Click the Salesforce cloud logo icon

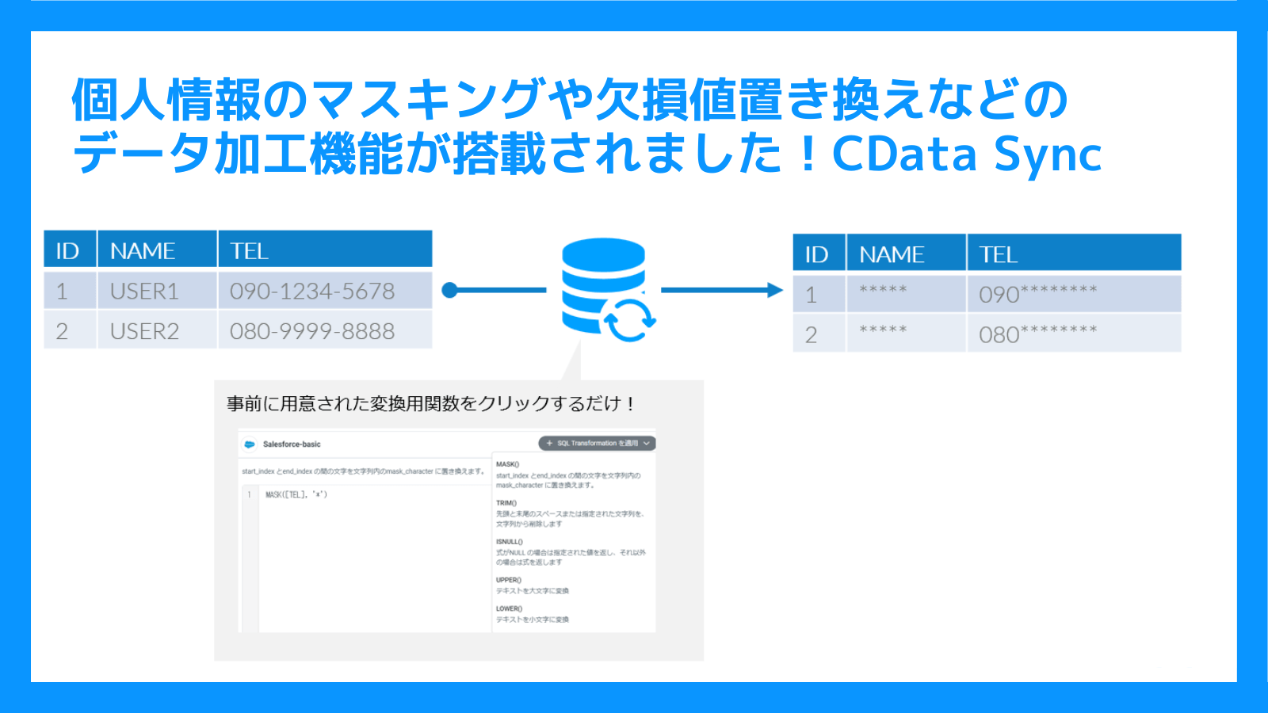[x=250, y=444]
